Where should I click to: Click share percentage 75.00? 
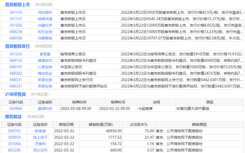(x=149, y=131)
